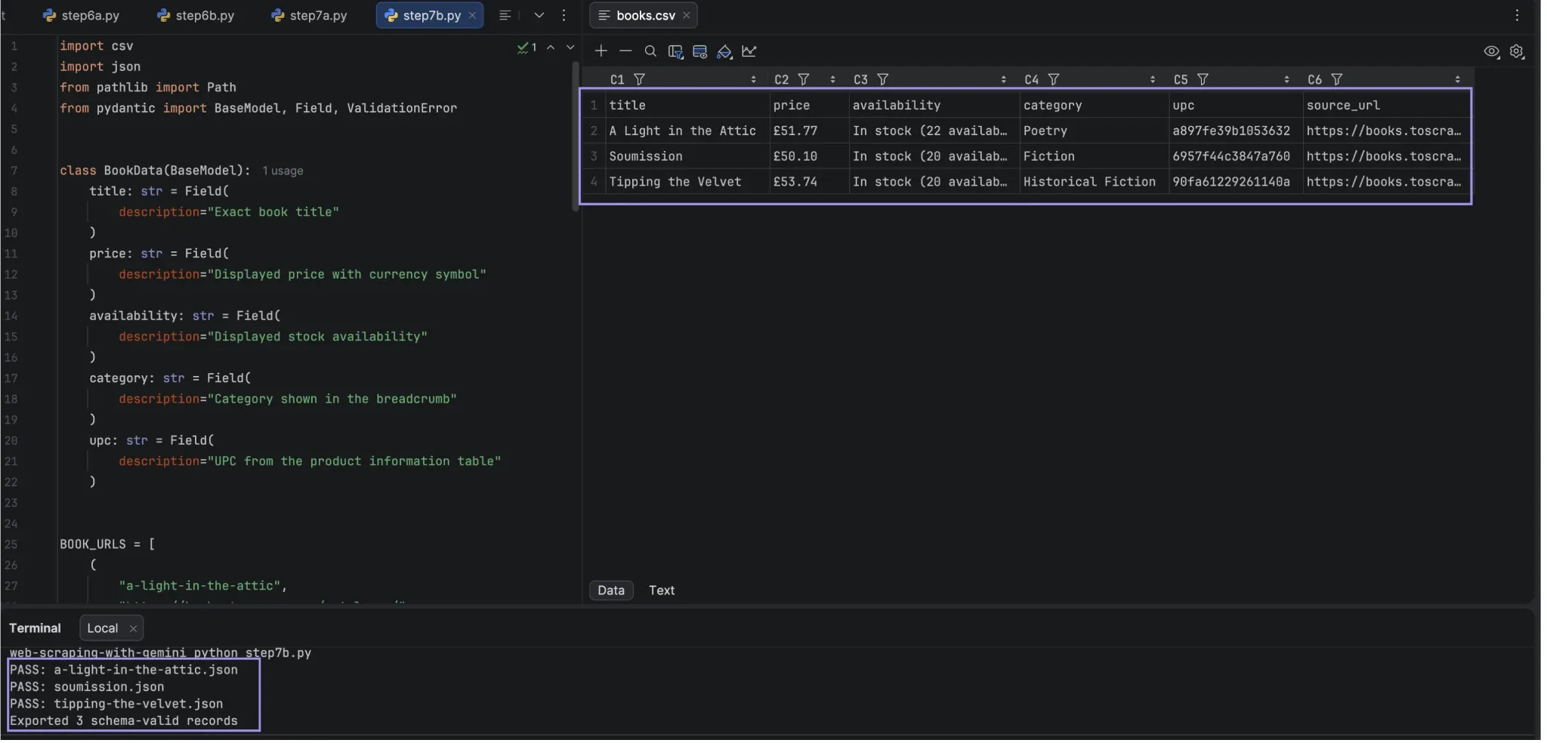Sort column C4 with its arrows
This screenshot has width=1547, height=743.
click(1152, 79)
